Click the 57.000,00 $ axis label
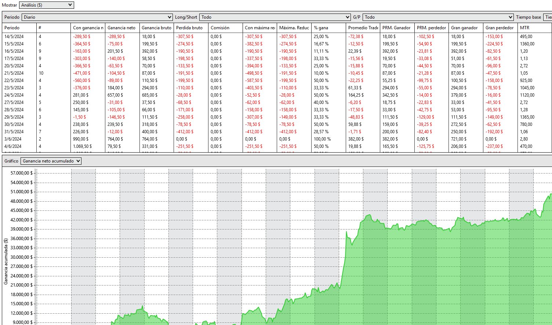 [22, 173]
